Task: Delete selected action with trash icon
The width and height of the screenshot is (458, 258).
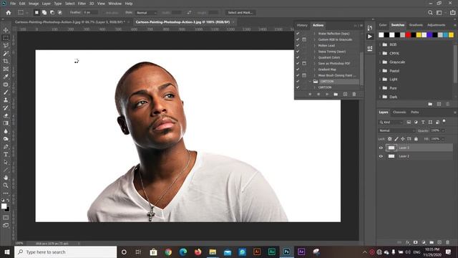Action: pyautogui.click(x=354, y=94)
